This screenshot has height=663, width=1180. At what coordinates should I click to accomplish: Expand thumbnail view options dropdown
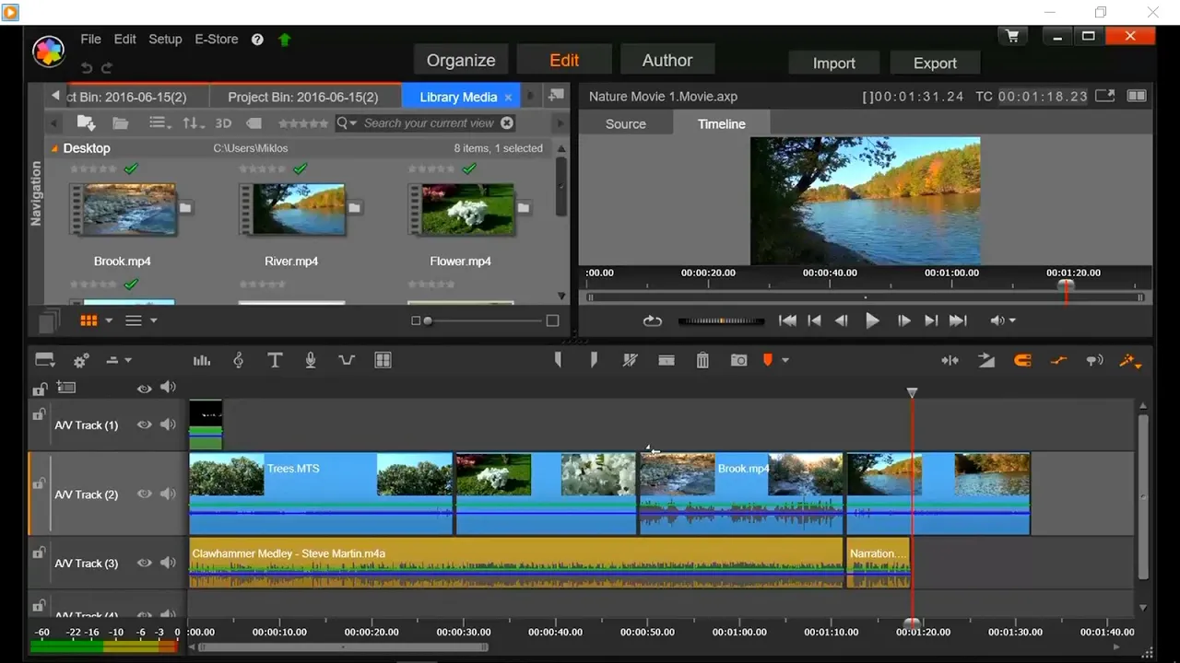coord(109,320)
